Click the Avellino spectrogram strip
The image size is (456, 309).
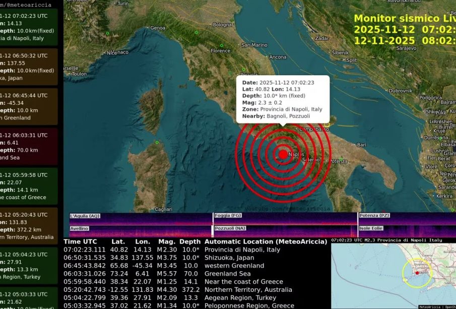(141, 231)
